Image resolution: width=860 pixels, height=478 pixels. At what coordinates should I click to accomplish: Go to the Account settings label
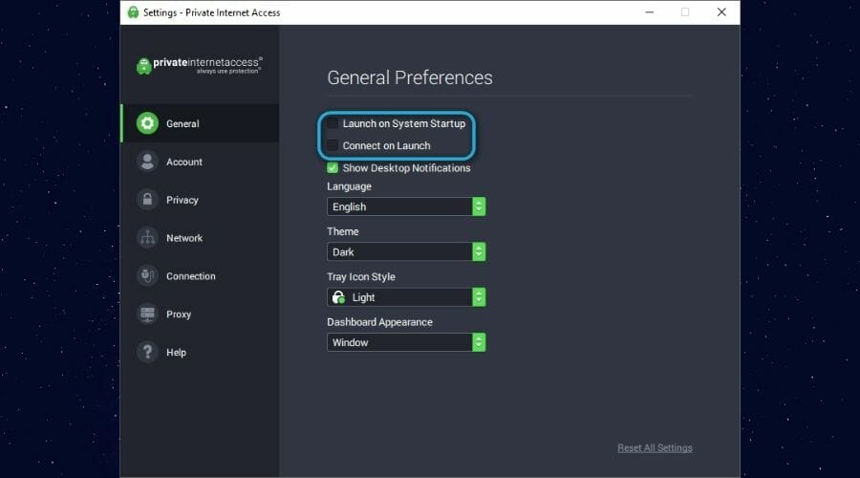184,162
